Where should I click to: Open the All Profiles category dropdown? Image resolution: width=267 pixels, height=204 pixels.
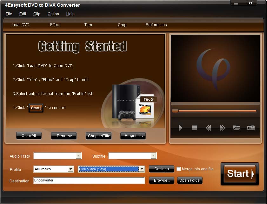(70, 169)
